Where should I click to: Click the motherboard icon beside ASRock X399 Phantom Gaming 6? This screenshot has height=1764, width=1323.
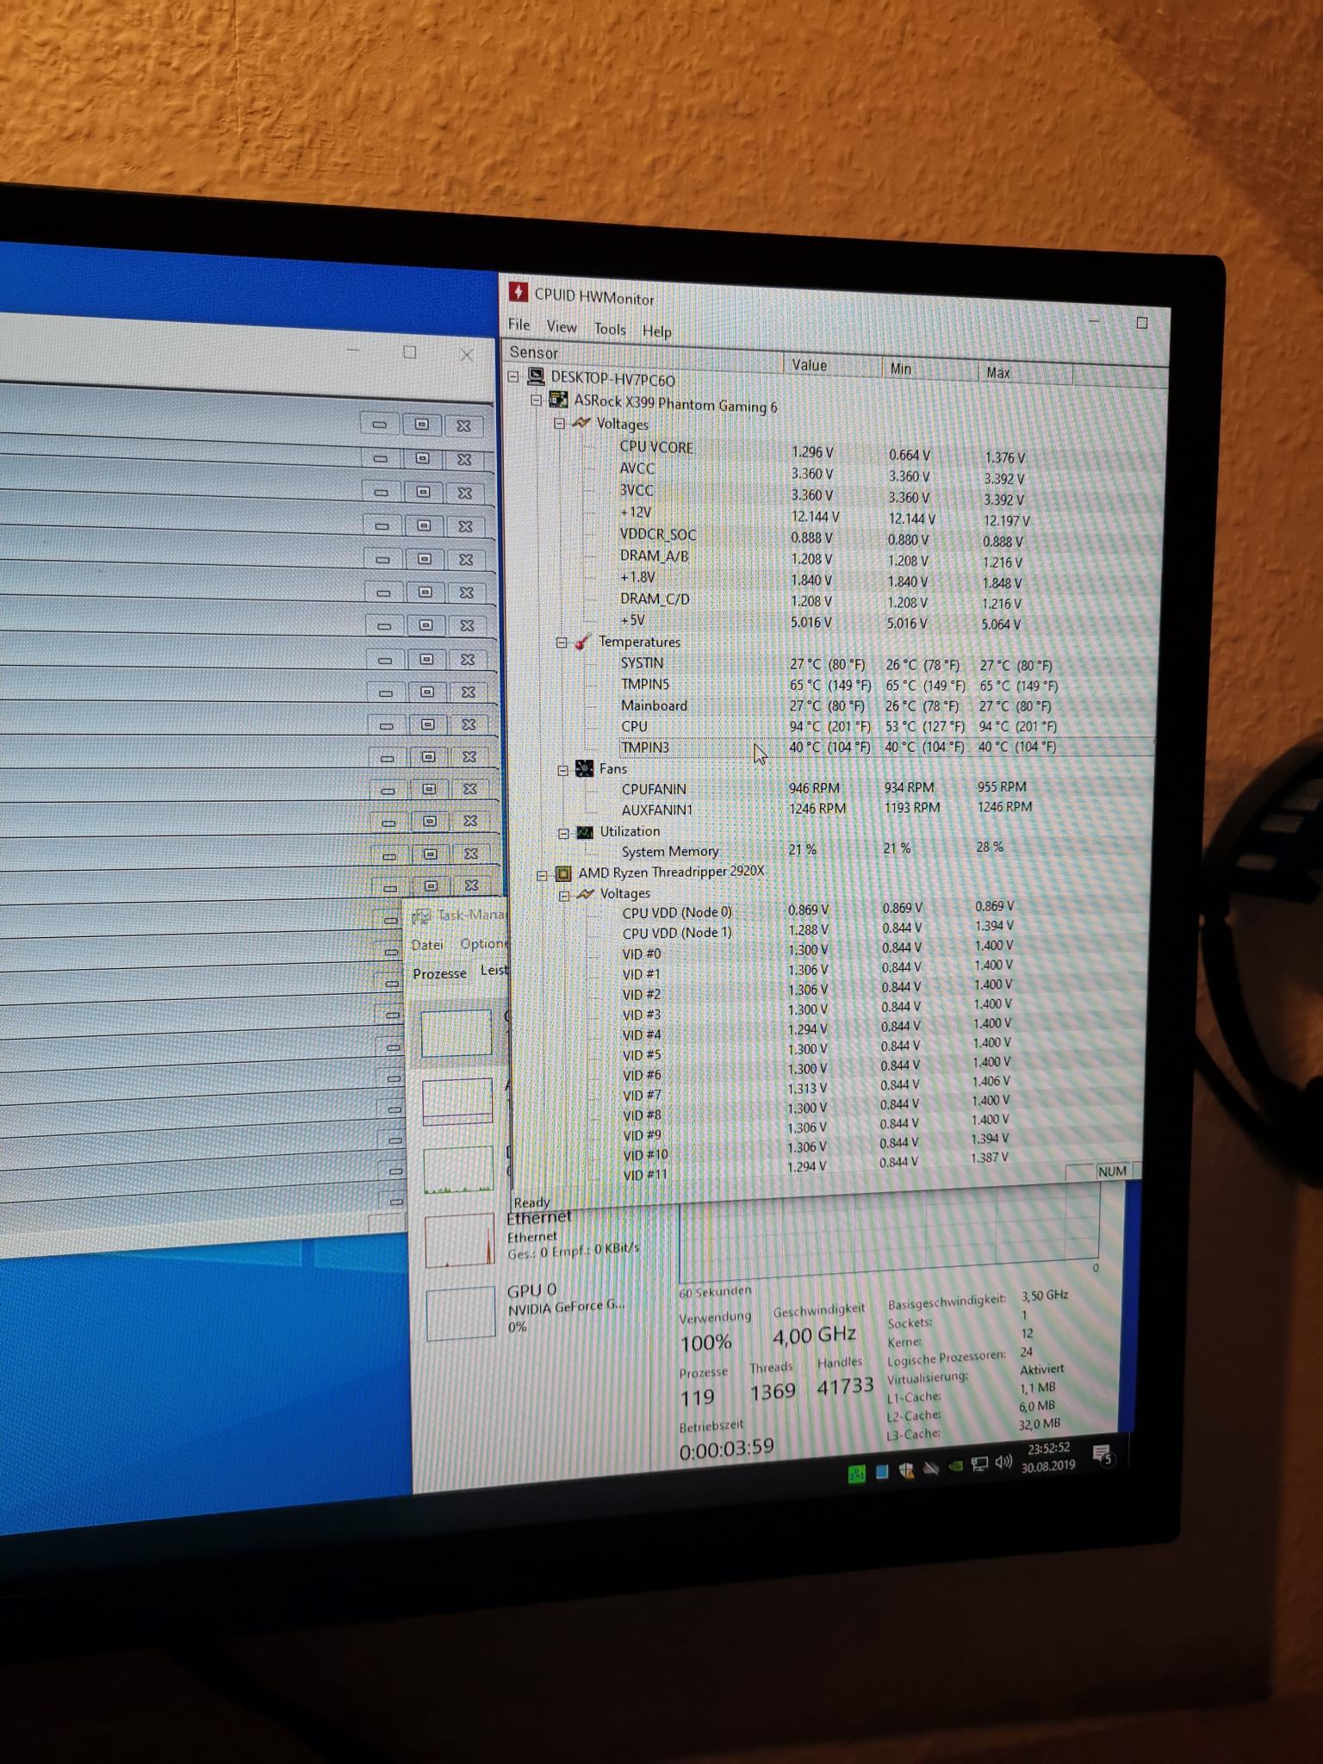[x=558, y=400]
